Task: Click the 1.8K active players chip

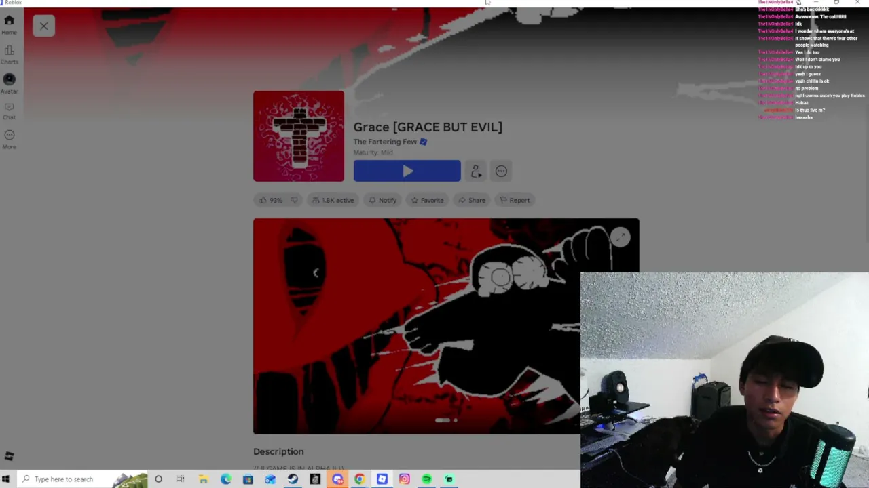Action: click(x=333, y=200)
